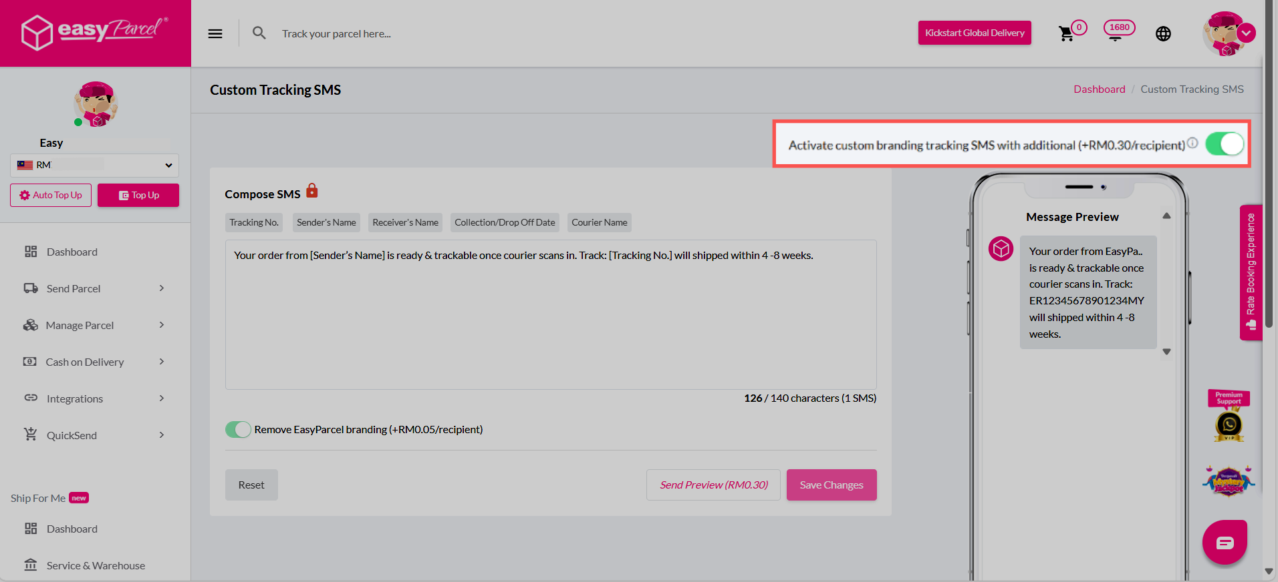Image resolution: width=1278 pixels, height=582 pixels.
Task: Click the Ship For Me new badge
Action: 79,498
